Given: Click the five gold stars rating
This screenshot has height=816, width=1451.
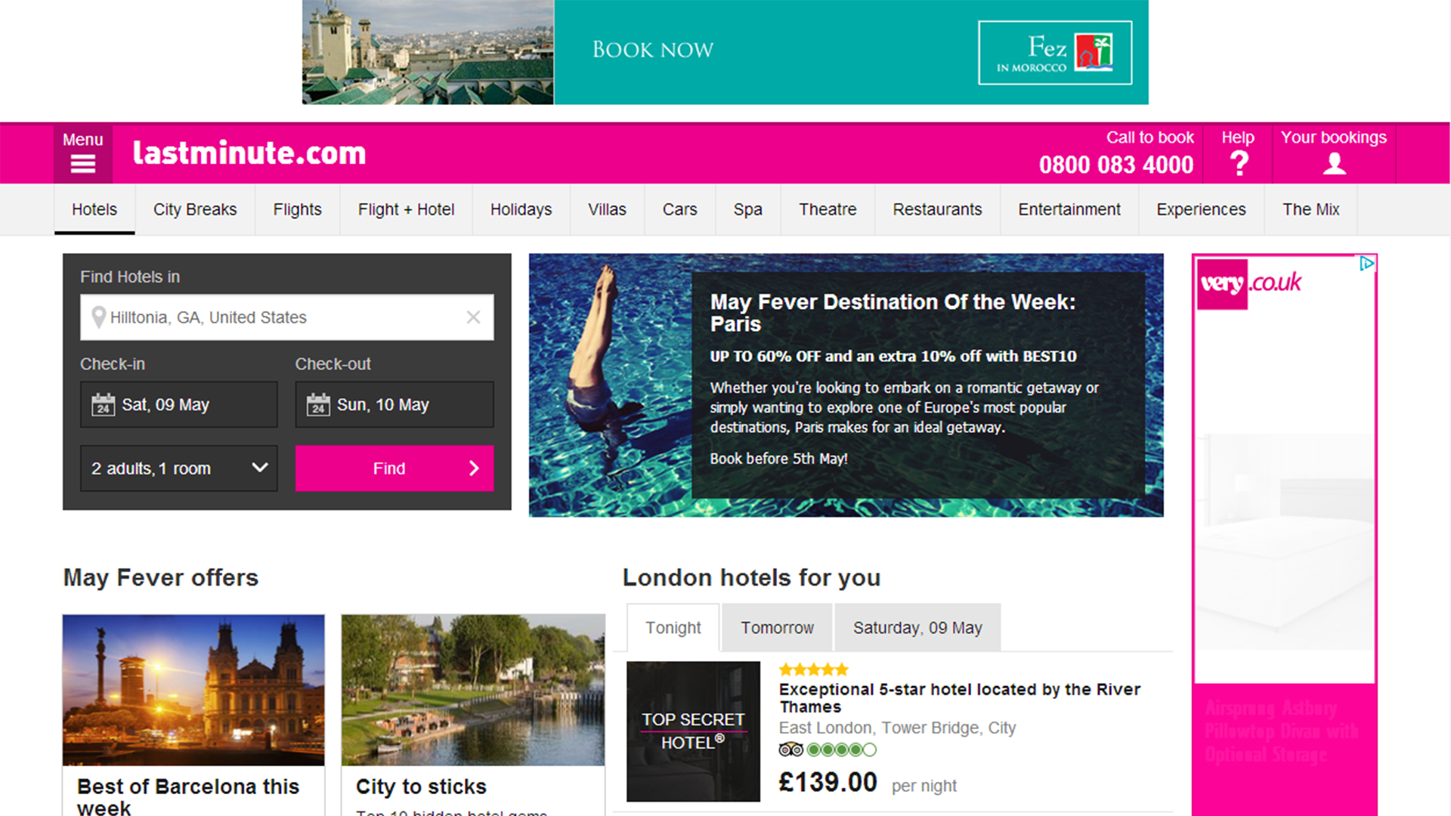Looking at the screenshot, I should click(x=814, y=669).
